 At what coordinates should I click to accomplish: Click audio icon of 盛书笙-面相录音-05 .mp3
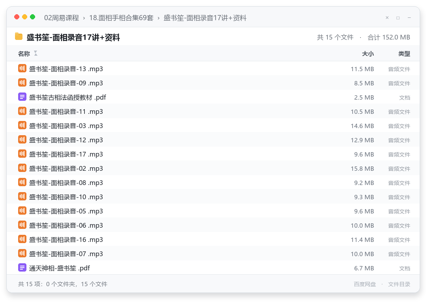(x=22, y=211)
